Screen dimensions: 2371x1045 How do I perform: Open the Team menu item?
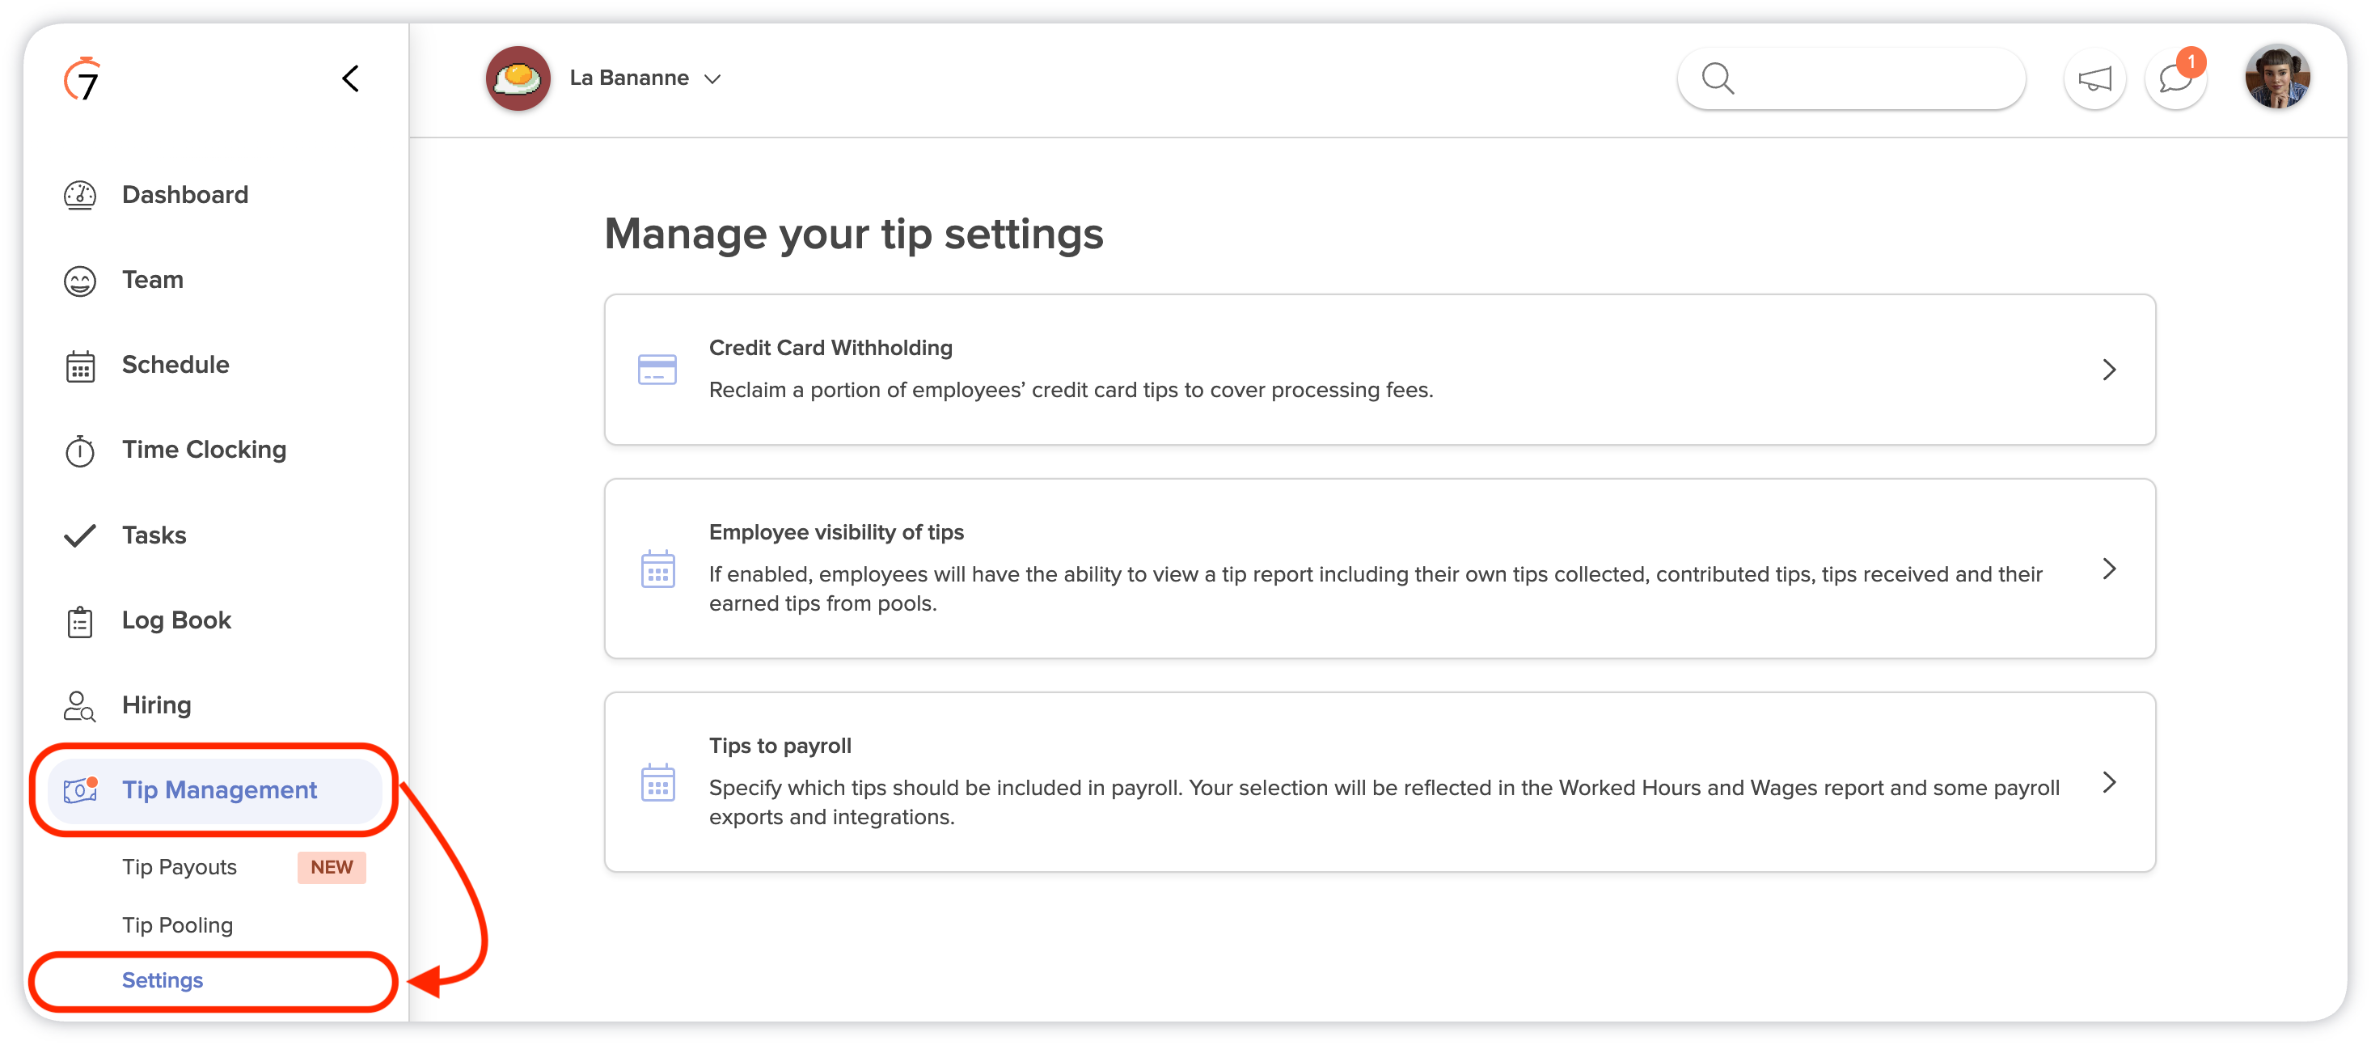click(x=153, y=280)
